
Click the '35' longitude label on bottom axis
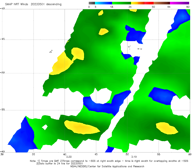(x=33, y=154)
